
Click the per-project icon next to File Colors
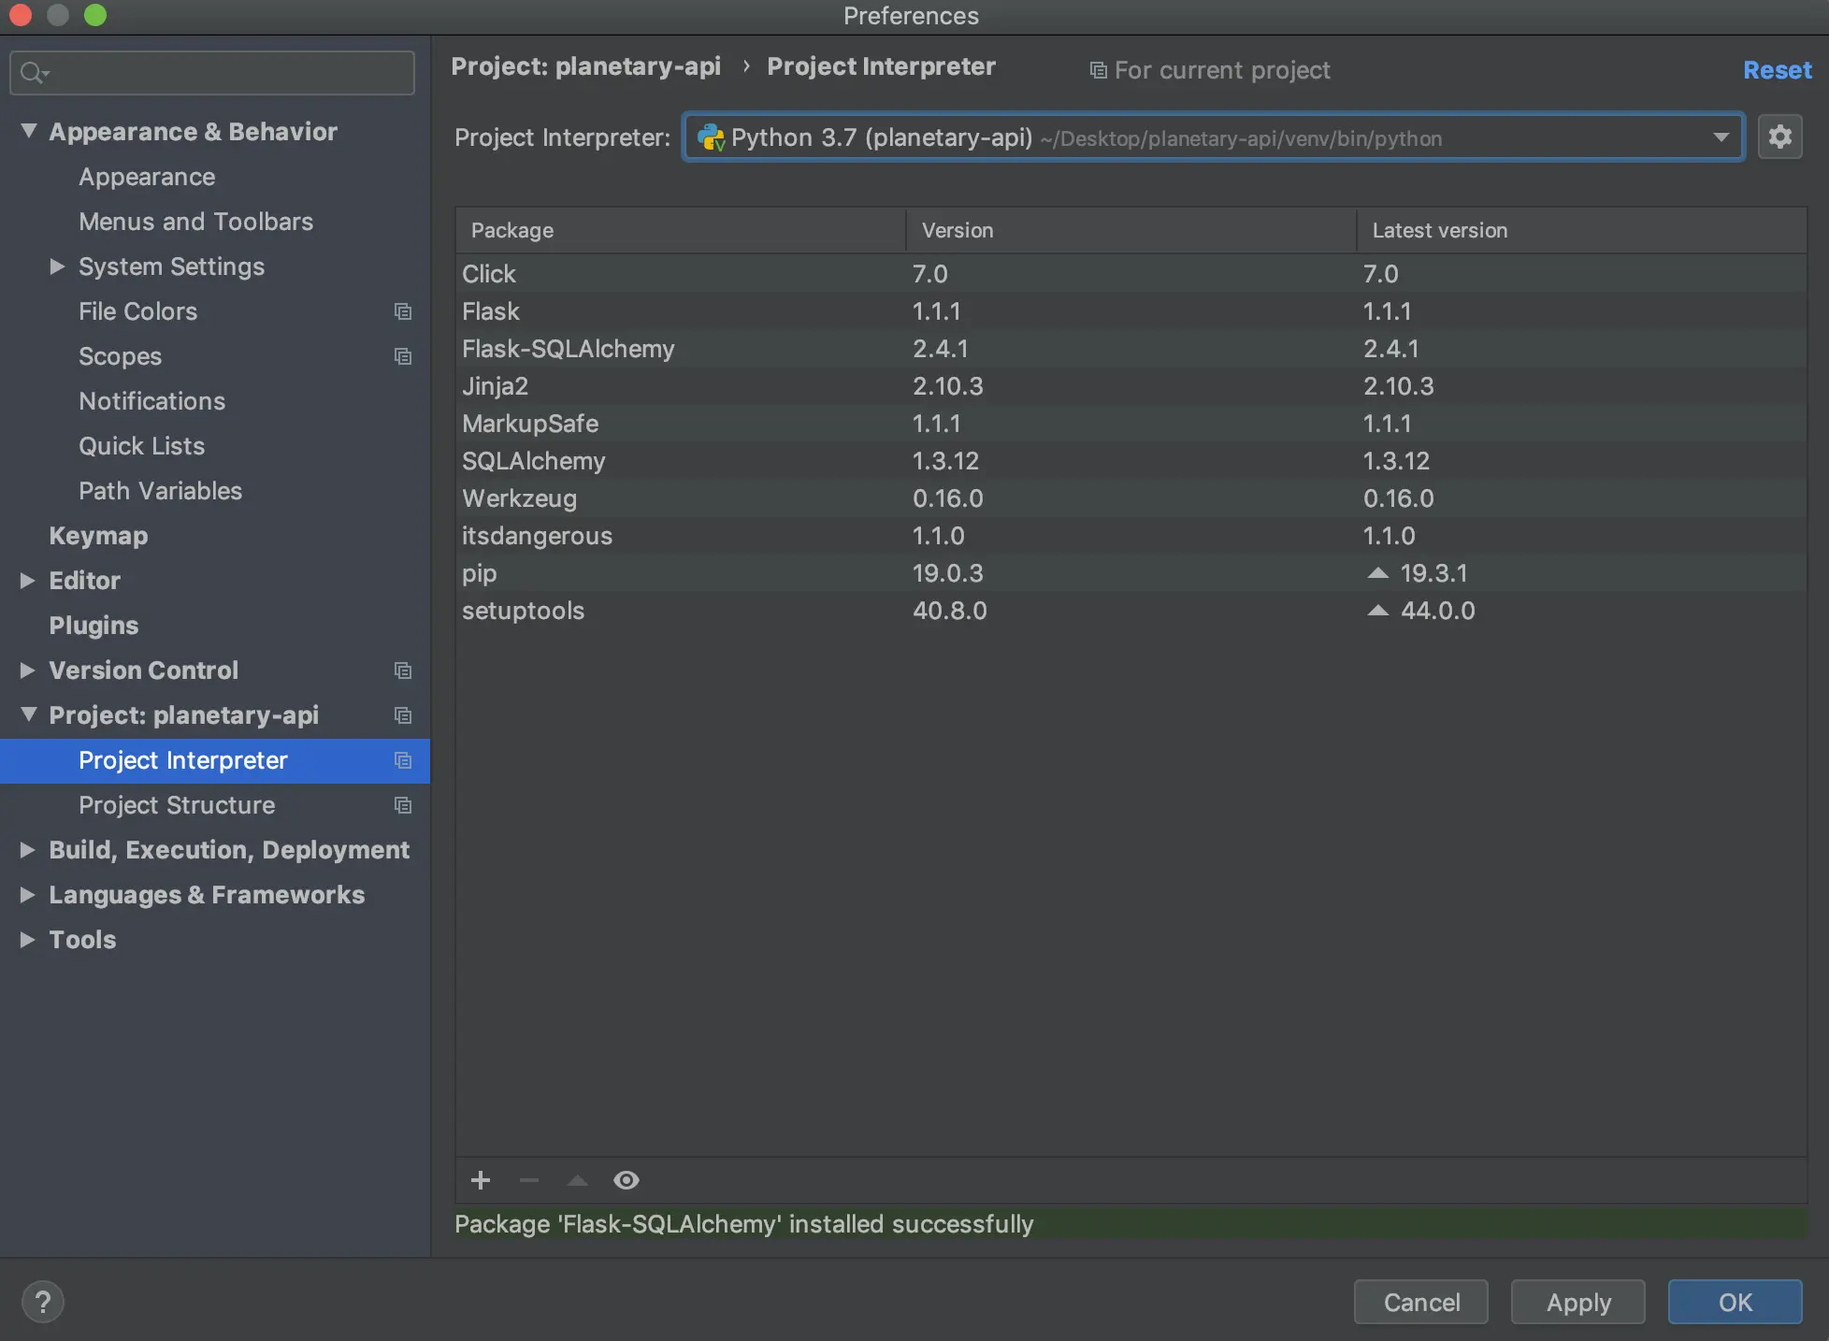403,311
